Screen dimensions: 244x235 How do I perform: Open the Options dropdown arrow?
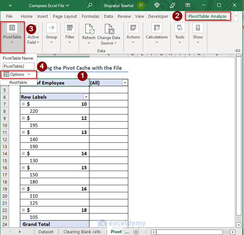29,74
